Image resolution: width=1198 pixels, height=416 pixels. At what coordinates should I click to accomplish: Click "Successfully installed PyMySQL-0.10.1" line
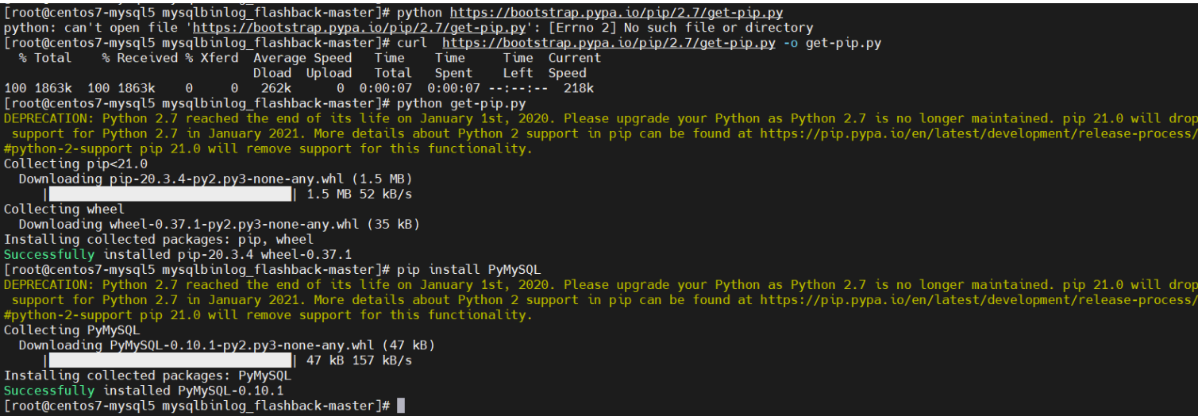[144, 391]
